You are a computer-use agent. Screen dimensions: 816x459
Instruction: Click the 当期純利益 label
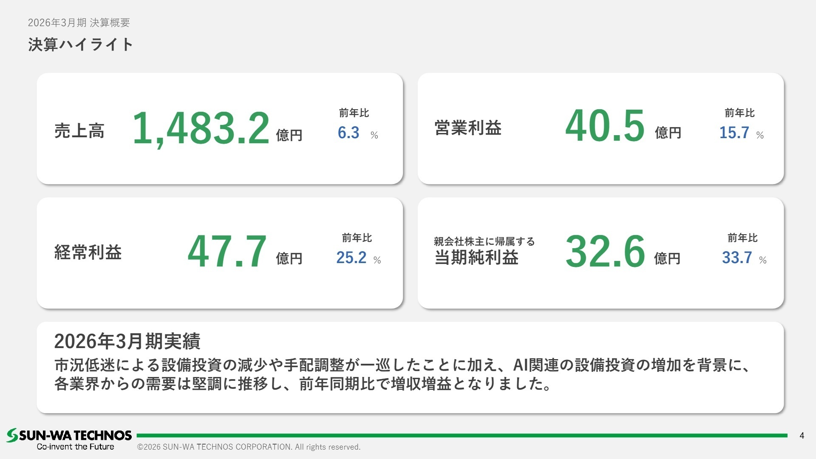point(476,257)
